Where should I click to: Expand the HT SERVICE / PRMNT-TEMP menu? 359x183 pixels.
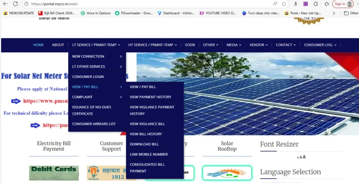coord(153,45)
